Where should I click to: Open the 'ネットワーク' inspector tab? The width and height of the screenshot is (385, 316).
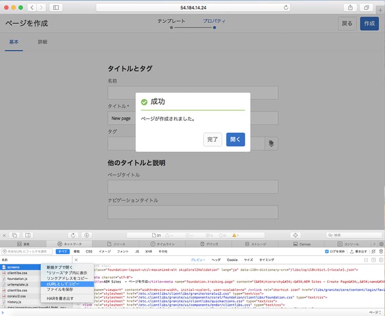pos(69,244)
